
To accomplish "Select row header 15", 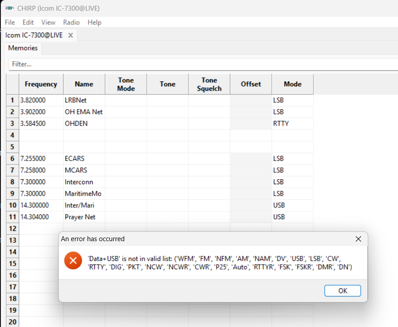I will pyautogui.click(x=12, y=264).
